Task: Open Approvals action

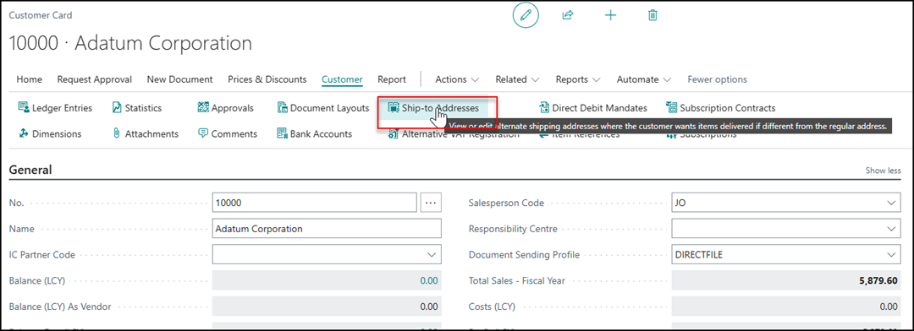Action: [x=226, y=107]
